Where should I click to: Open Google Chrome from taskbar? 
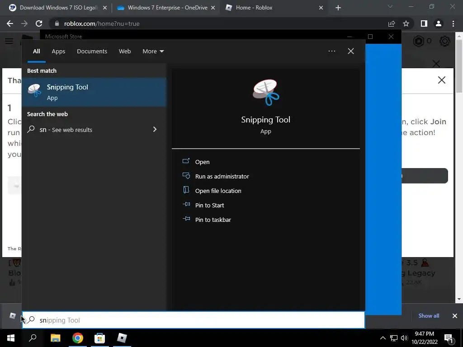(77, 338)
